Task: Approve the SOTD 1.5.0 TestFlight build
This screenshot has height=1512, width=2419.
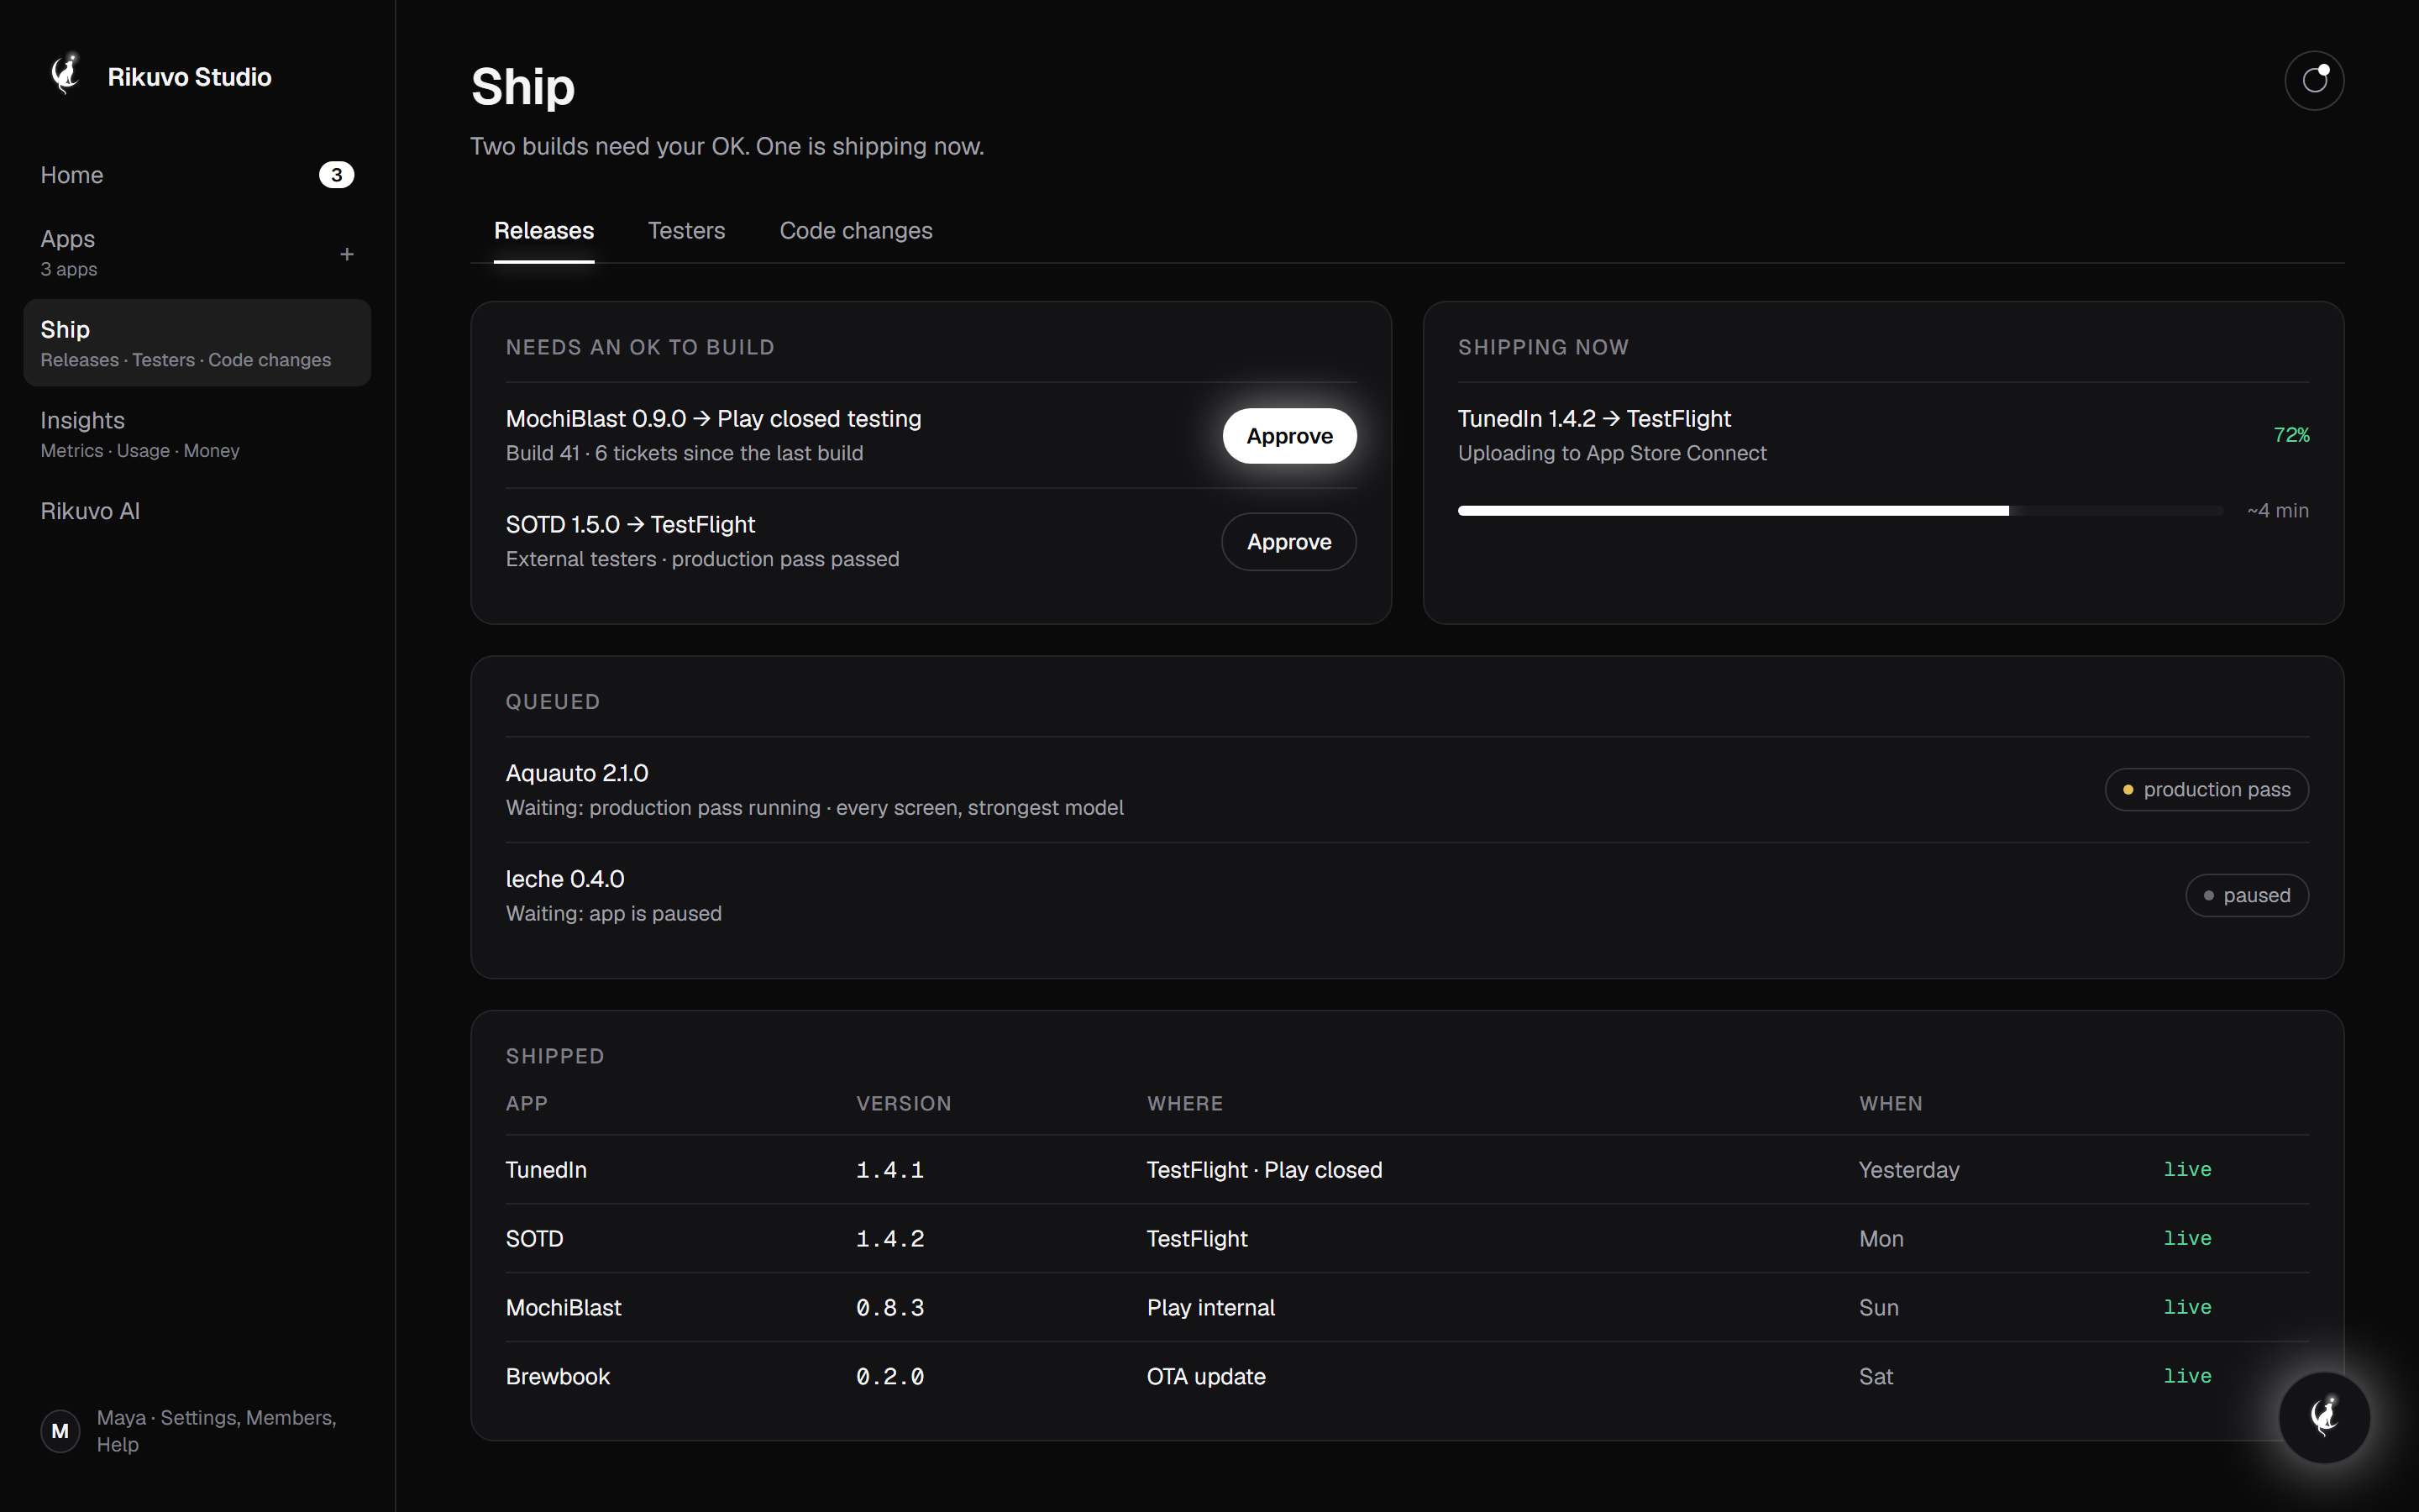Action: [x=1289, y=542]
